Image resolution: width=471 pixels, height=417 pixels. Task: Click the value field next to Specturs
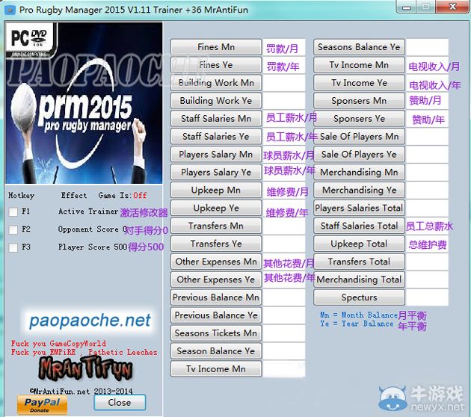pos(427,297)
